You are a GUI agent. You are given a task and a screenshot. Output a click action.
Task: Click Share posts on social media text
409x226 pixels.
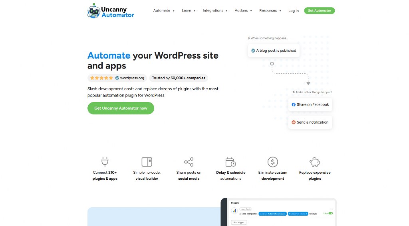[x=189, y=175]
